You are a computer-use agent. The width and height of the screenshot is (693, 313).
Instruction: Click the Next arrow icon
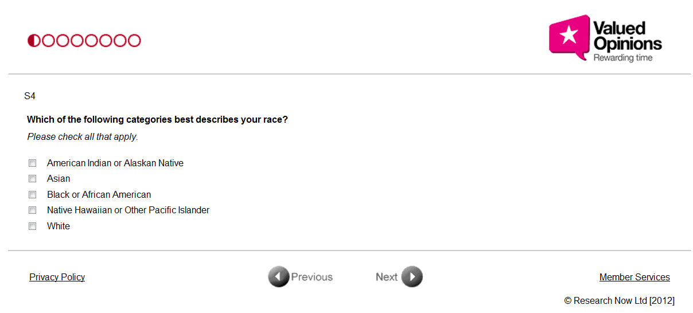click(412, 277)
